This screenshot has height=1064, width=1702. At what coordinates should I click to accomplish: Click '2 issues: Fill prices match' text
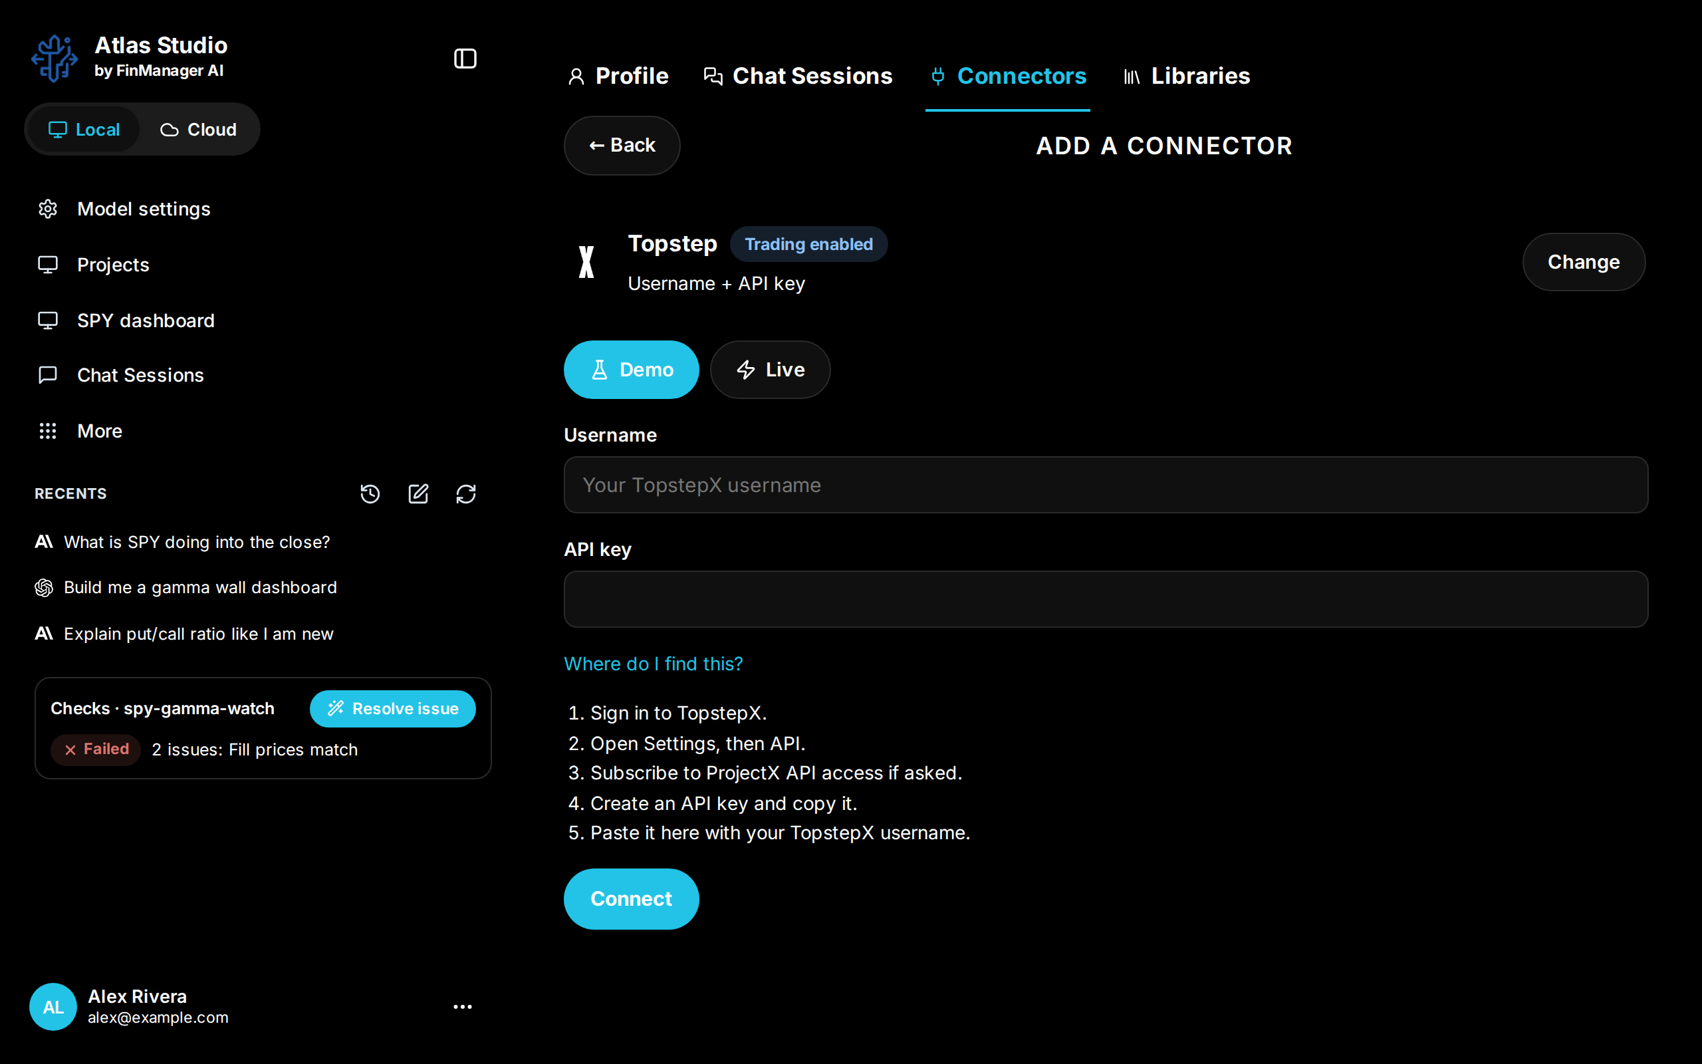click(x=255, y=749)
